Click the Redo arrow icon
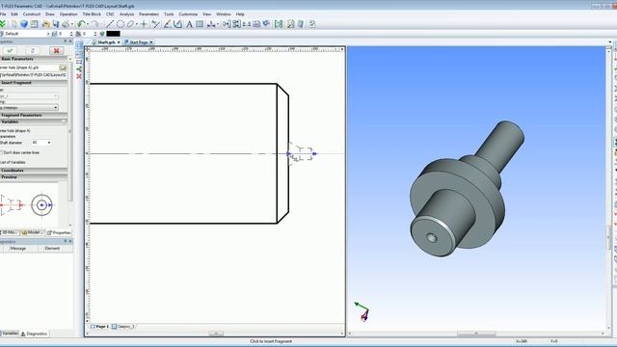Viewport: 617px width, 347px height. [x=94, y=24]
